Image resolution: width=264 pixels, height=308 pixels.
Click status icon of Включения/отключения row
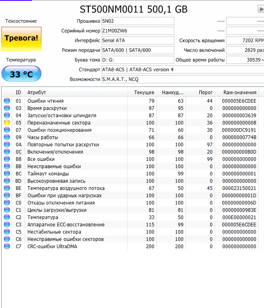[x=7, y=152]
